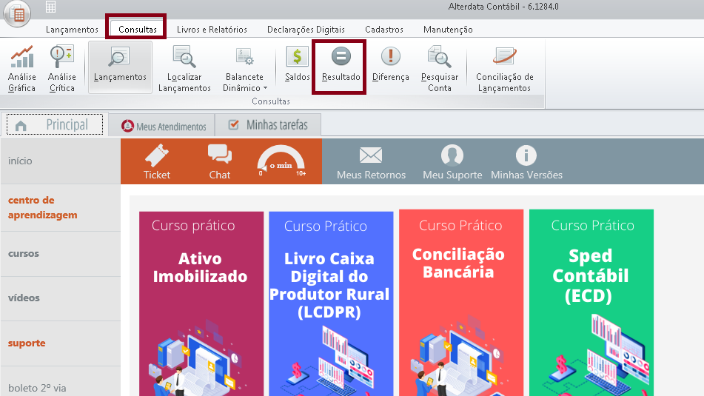This screenshot has width=704, height=396.
Task: Open the Sped Contábil ECD course card
Action: 591,303
